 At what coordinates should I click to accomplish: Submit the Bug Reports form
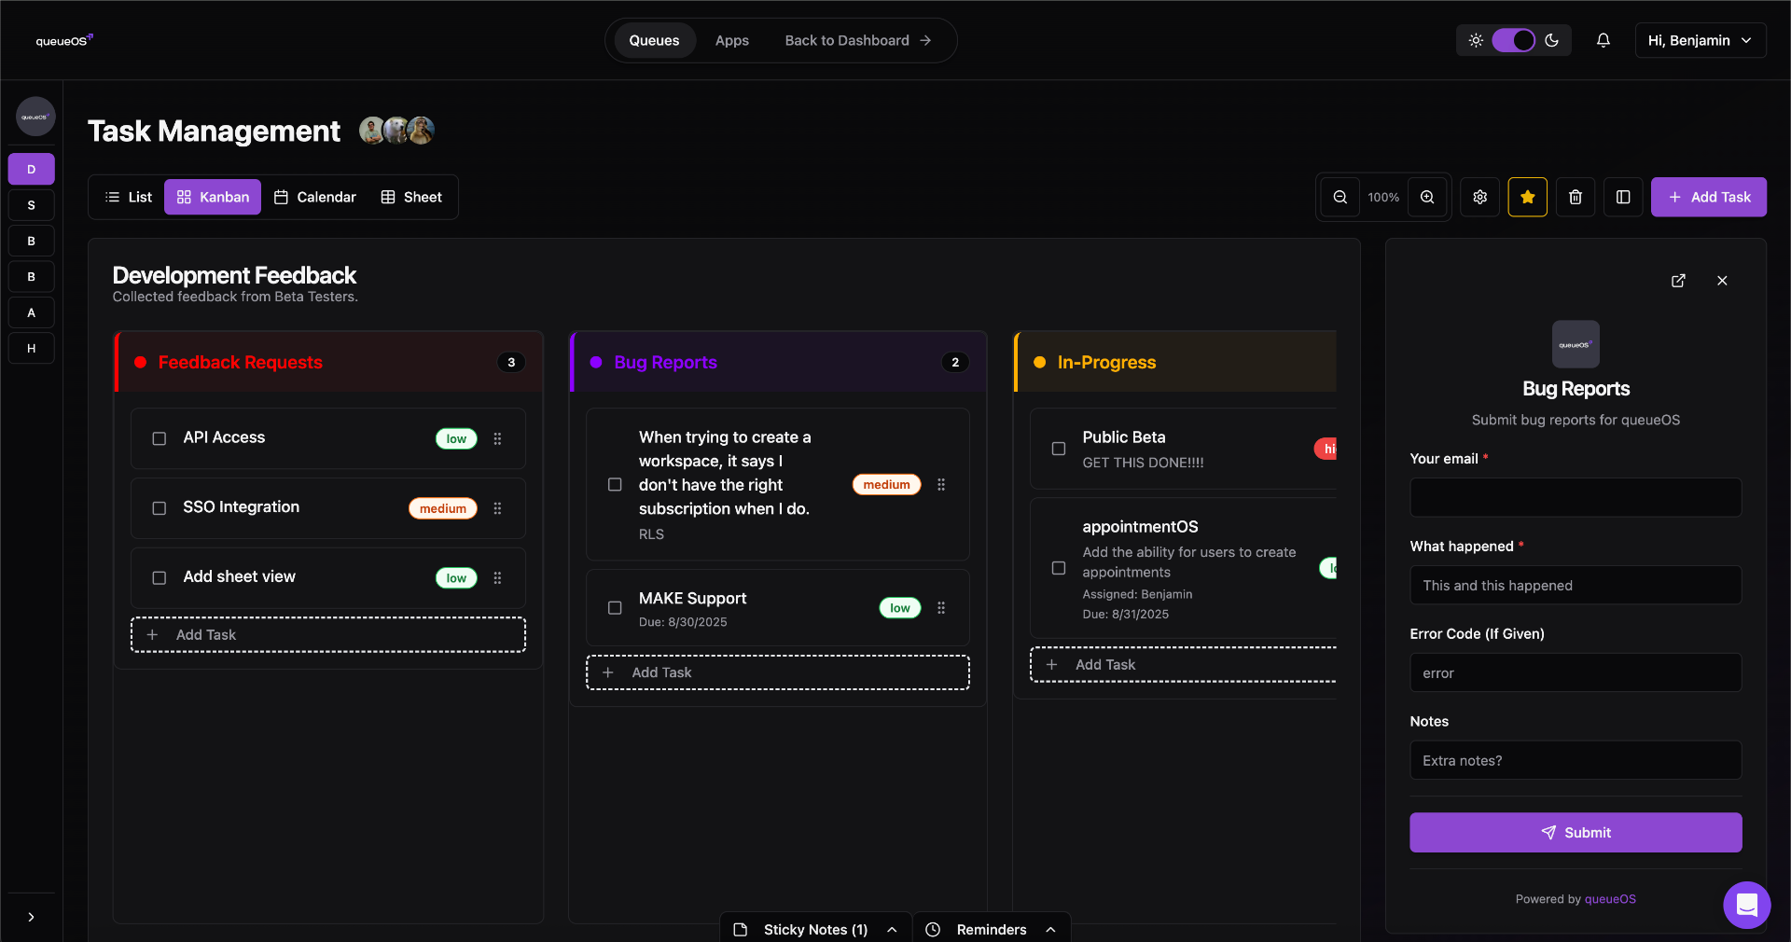[1576, 832]
